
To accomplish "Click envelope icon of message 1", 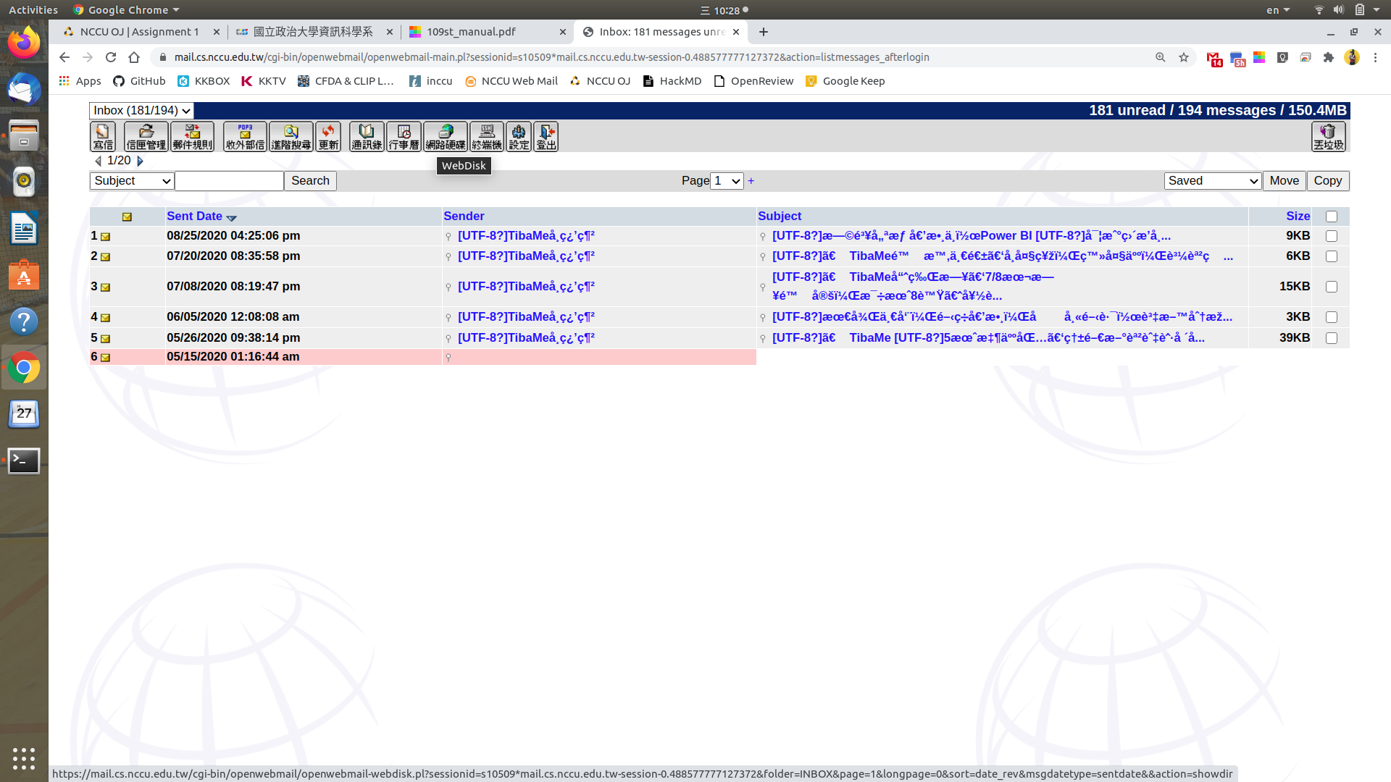I will 105,237.
